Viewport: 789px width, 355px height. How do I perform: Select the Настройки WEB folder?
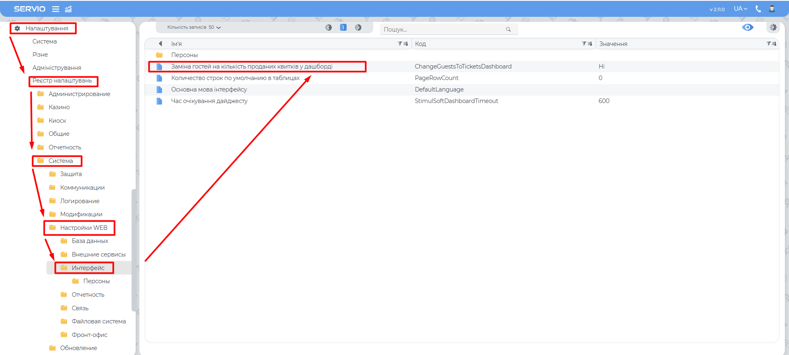click(83, 228)
